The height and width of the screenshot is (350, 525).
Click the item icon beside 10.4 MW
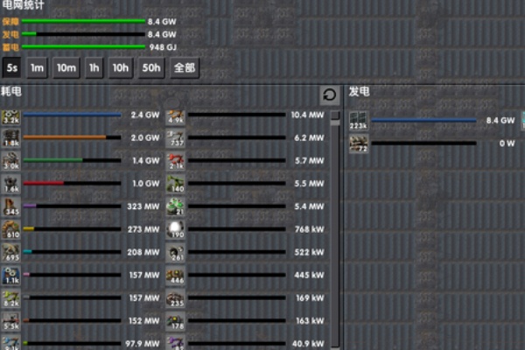pos(177,115)
